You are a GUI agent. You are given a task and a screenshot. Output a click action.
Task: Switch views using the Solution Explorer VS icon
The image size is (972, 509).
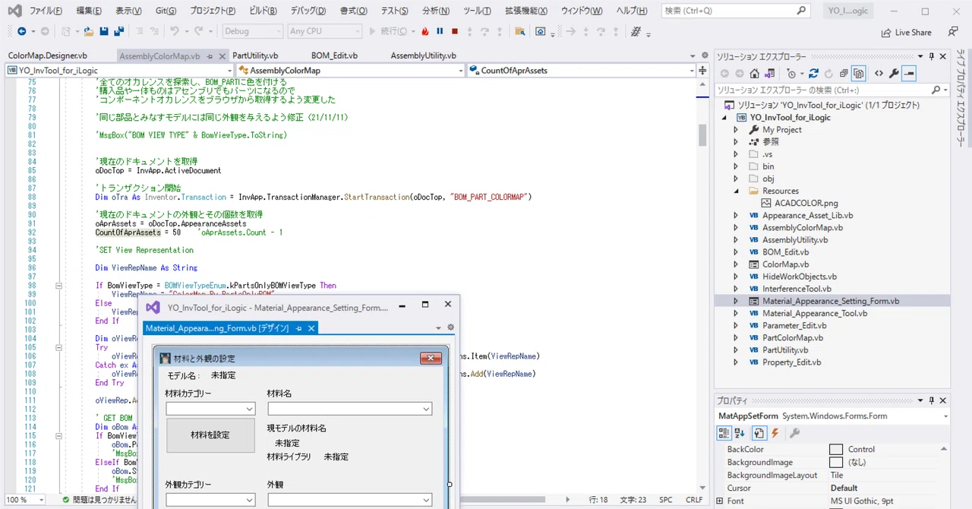click(x=771, y=74)
